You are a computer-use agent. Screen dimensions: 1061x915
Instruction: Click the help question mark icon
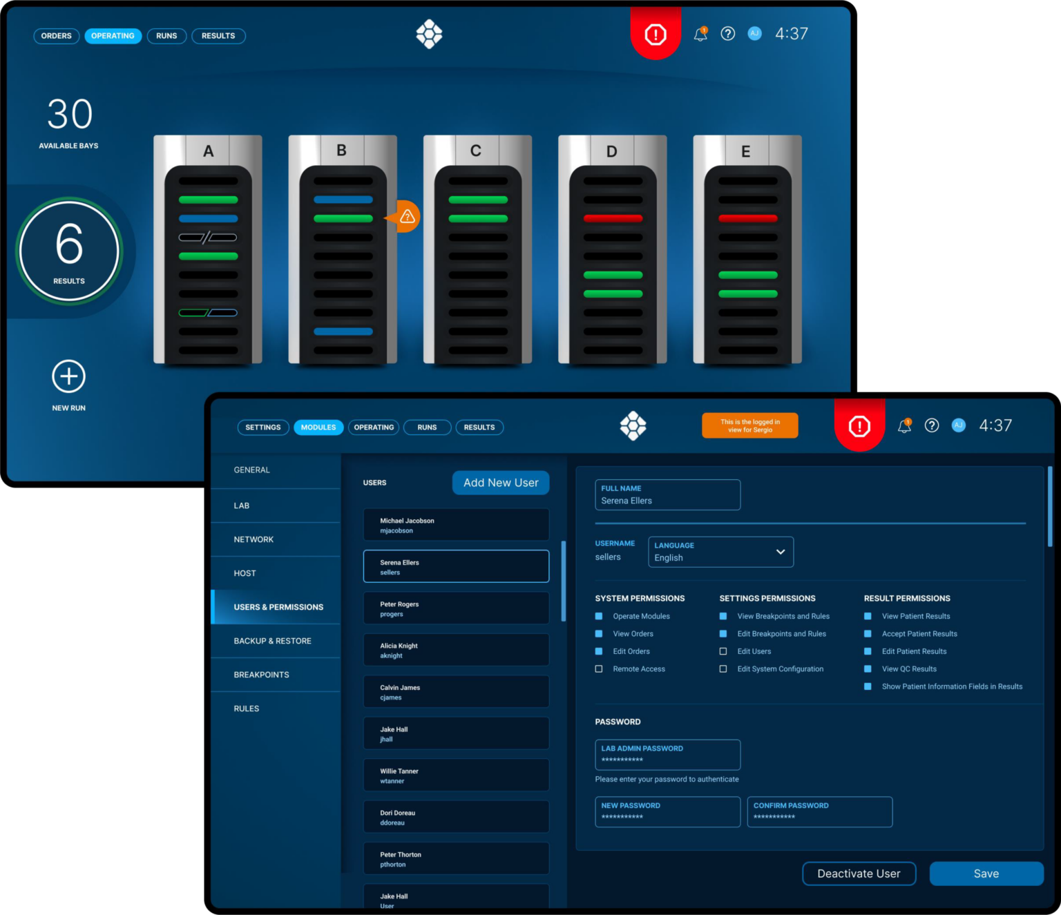tap(728, 33)
